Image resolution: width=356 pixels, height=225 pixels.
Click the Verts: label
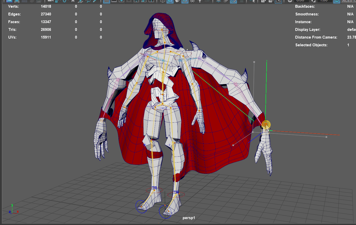point(13,6)
